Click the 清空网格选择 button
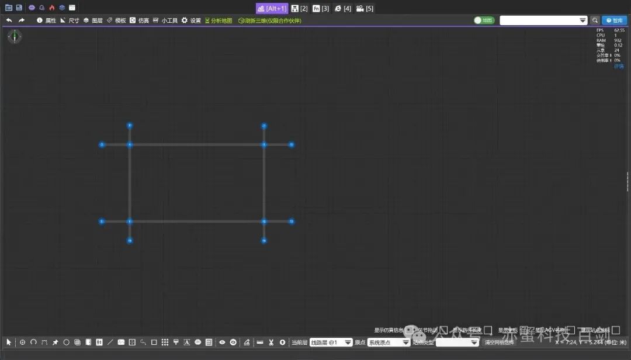The image size is (631, 360). [x=499, y=342]
